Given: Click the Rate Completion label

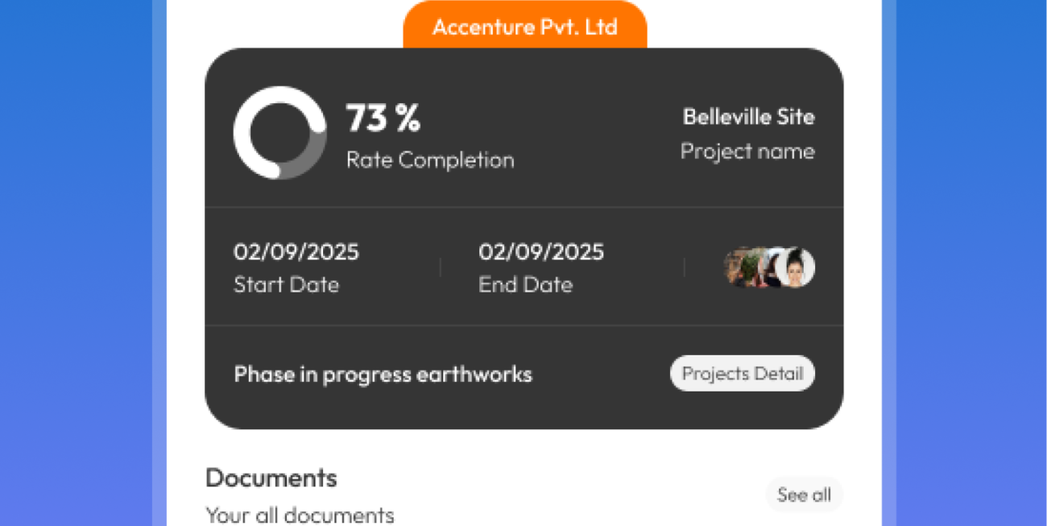Looking at the screenshot, I should [430, 159].
